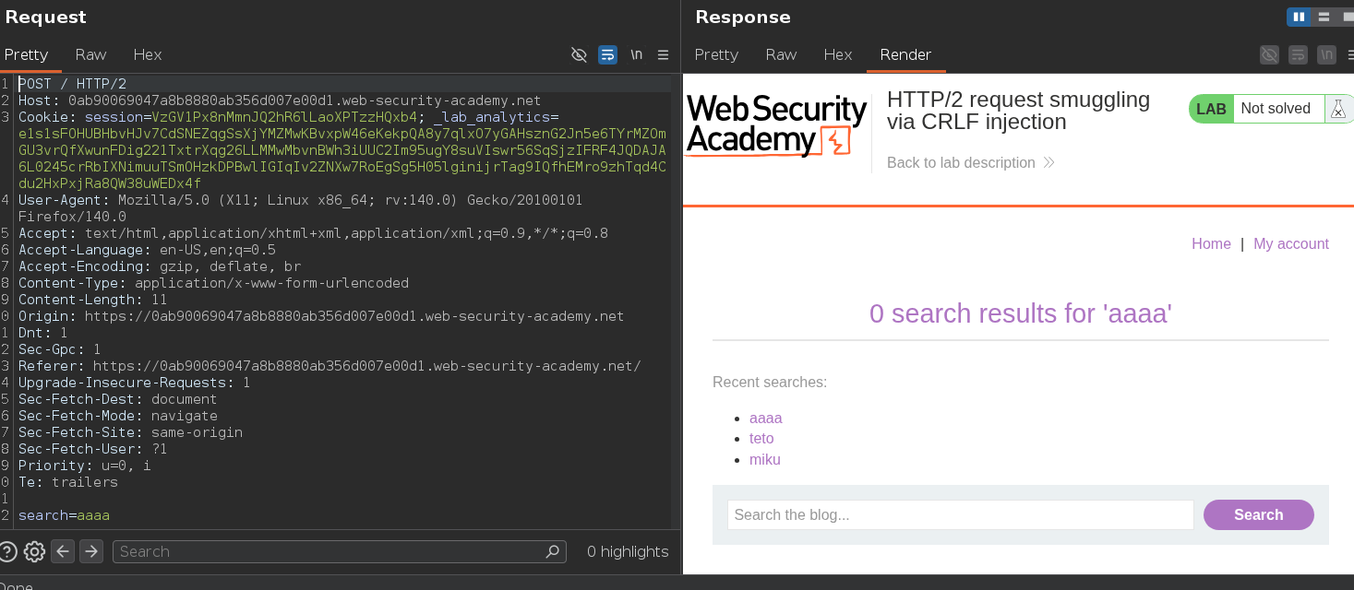Select Raw tab in Request panel
The height and width of the screenshot is (590, 1354).
tap(90, 54)
